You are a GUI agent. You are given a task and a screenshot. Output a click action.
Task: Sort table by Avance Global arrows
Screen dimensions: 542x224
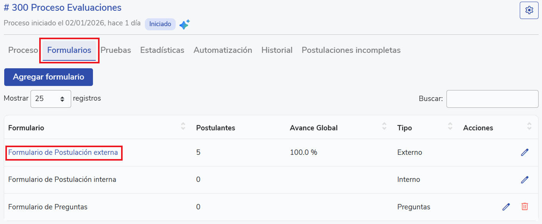[384, 126]
